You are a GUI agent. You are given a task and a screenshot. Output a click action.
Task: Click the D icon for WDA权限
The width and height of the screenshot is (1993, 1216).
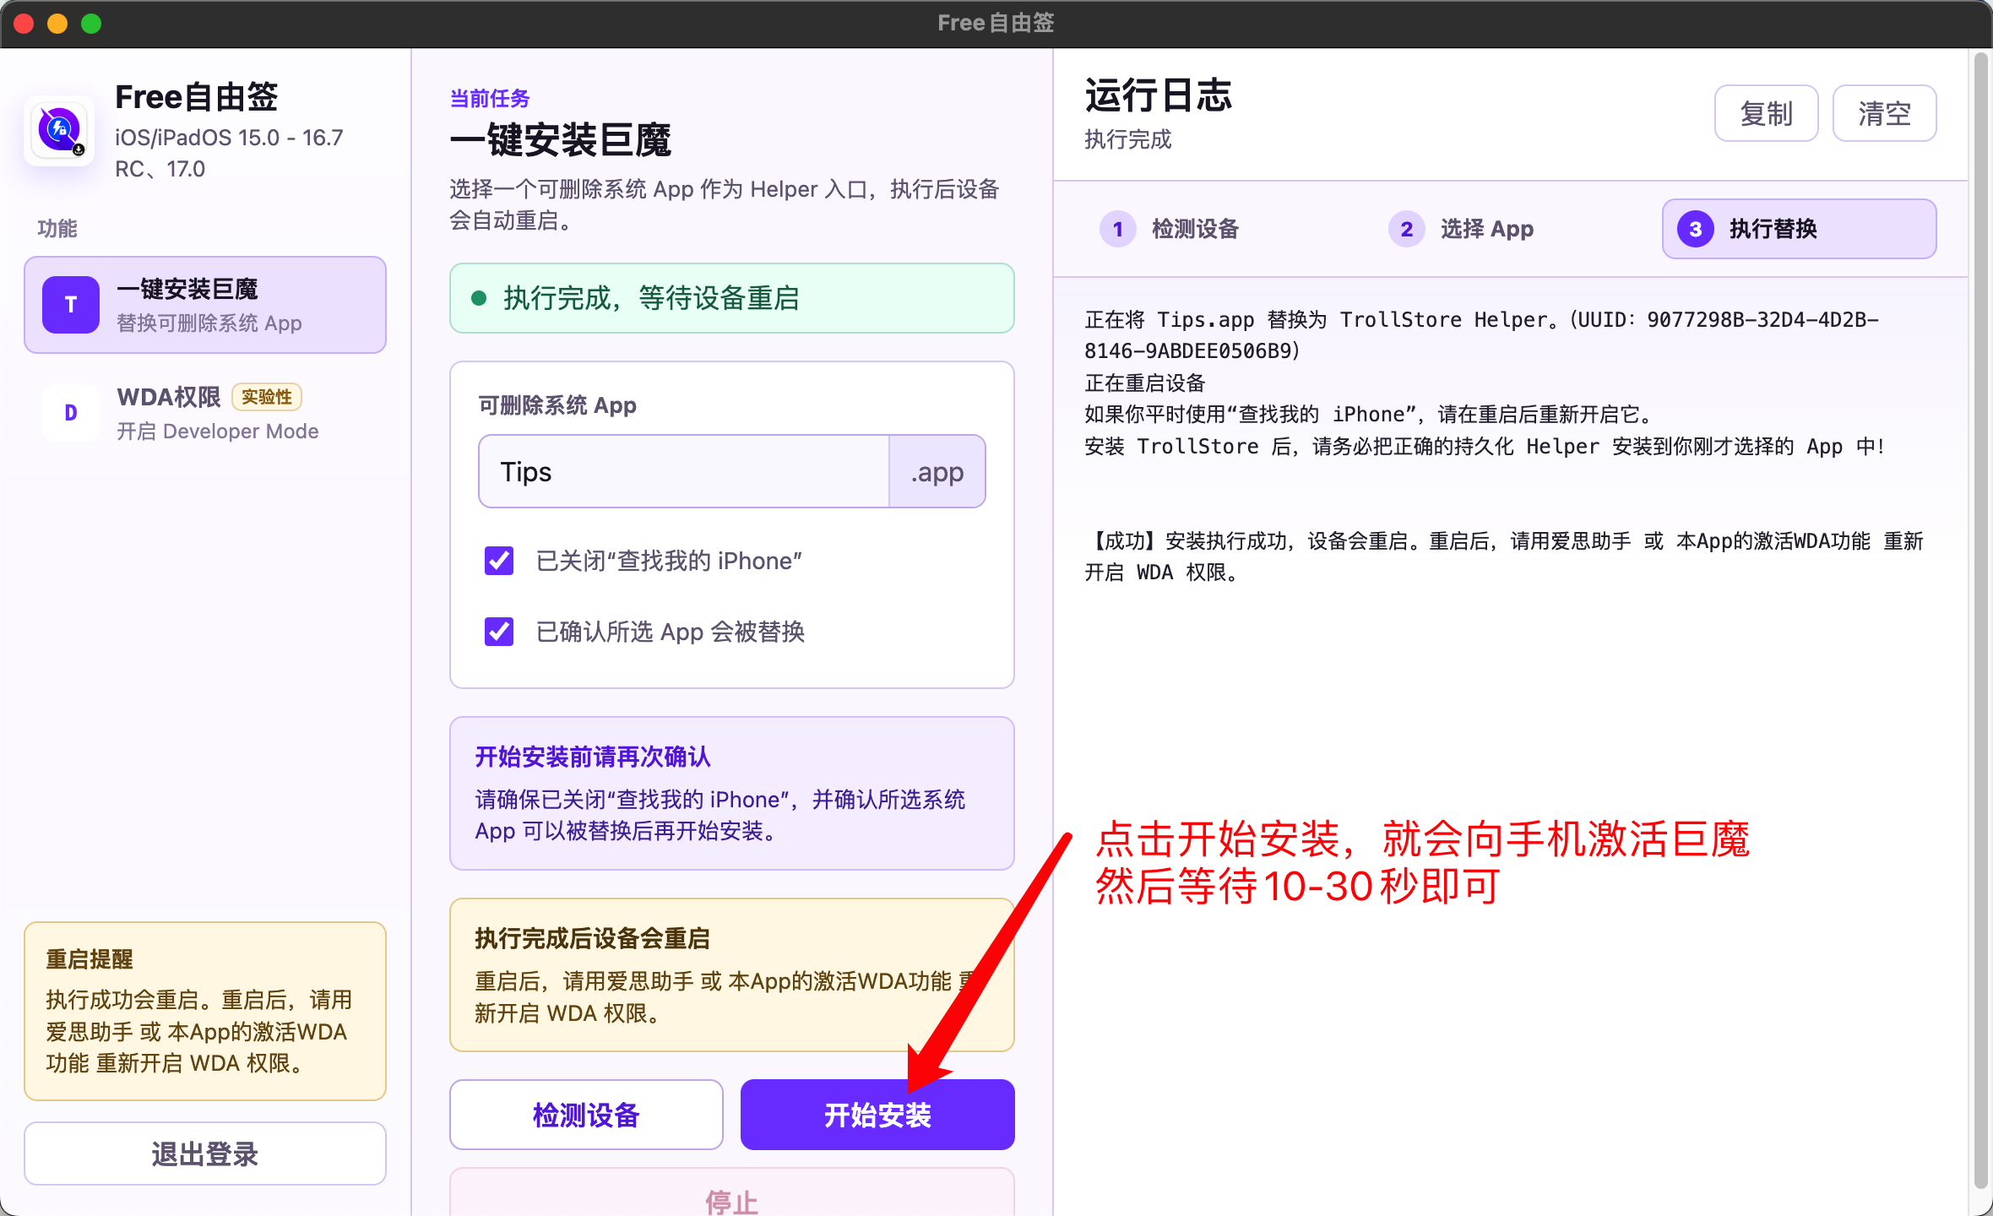[71, 413]
